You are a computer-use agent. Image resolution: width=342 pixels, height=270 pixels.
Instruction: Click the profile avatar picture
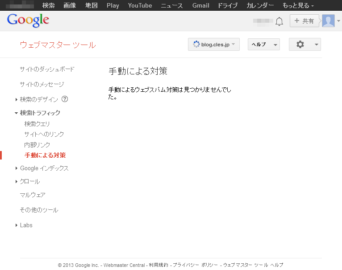pos(328,21)
